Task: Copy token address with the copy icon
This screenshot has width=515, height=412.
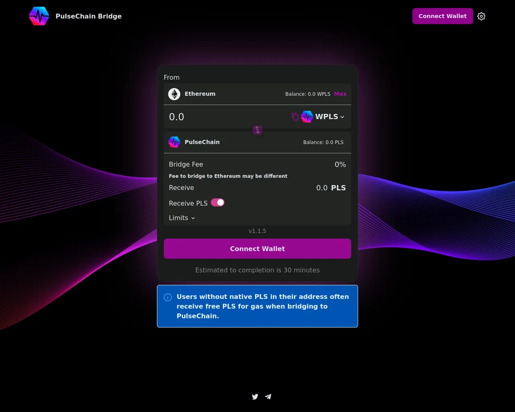Action: coord(295,117)
